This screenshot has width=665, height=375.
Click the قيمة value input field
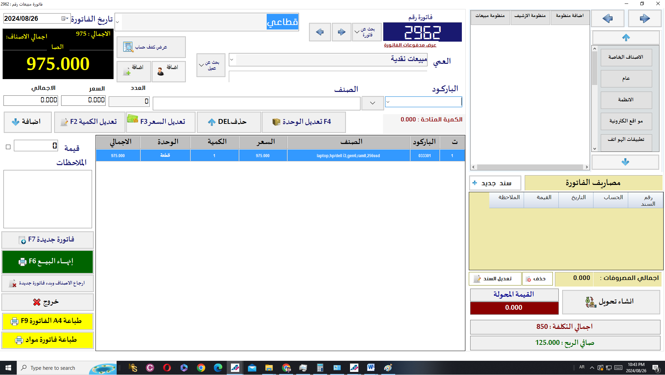pos(36,146)
